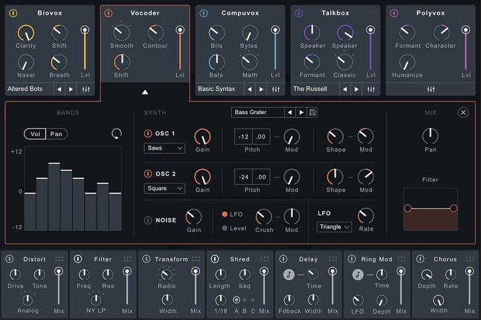Close the Vocoder advanced panel

pos(463,113)
